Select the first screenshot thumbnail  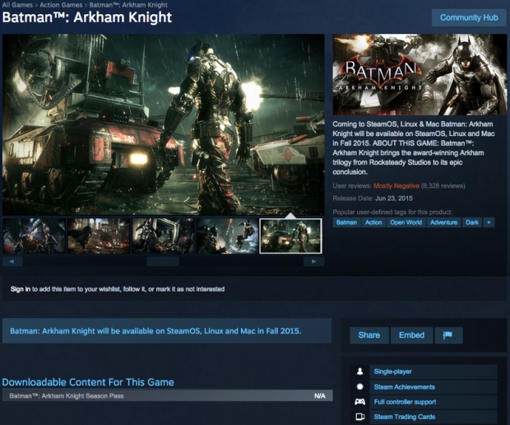(35, 236)
